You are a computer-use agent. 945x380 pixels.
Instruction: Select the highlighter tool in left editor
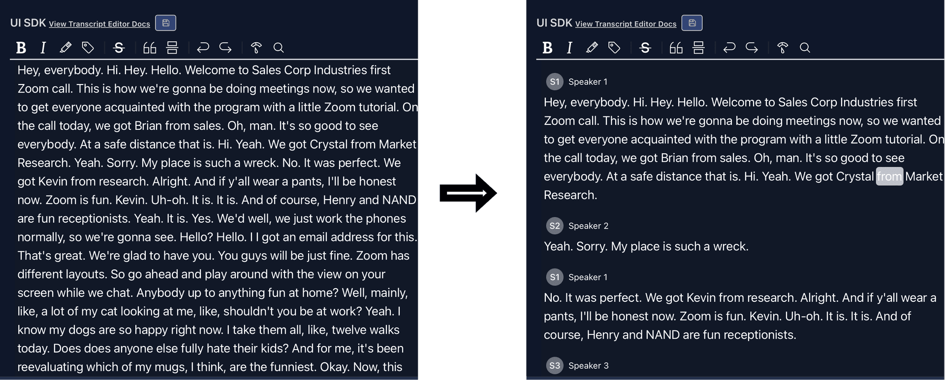point(65,48)
